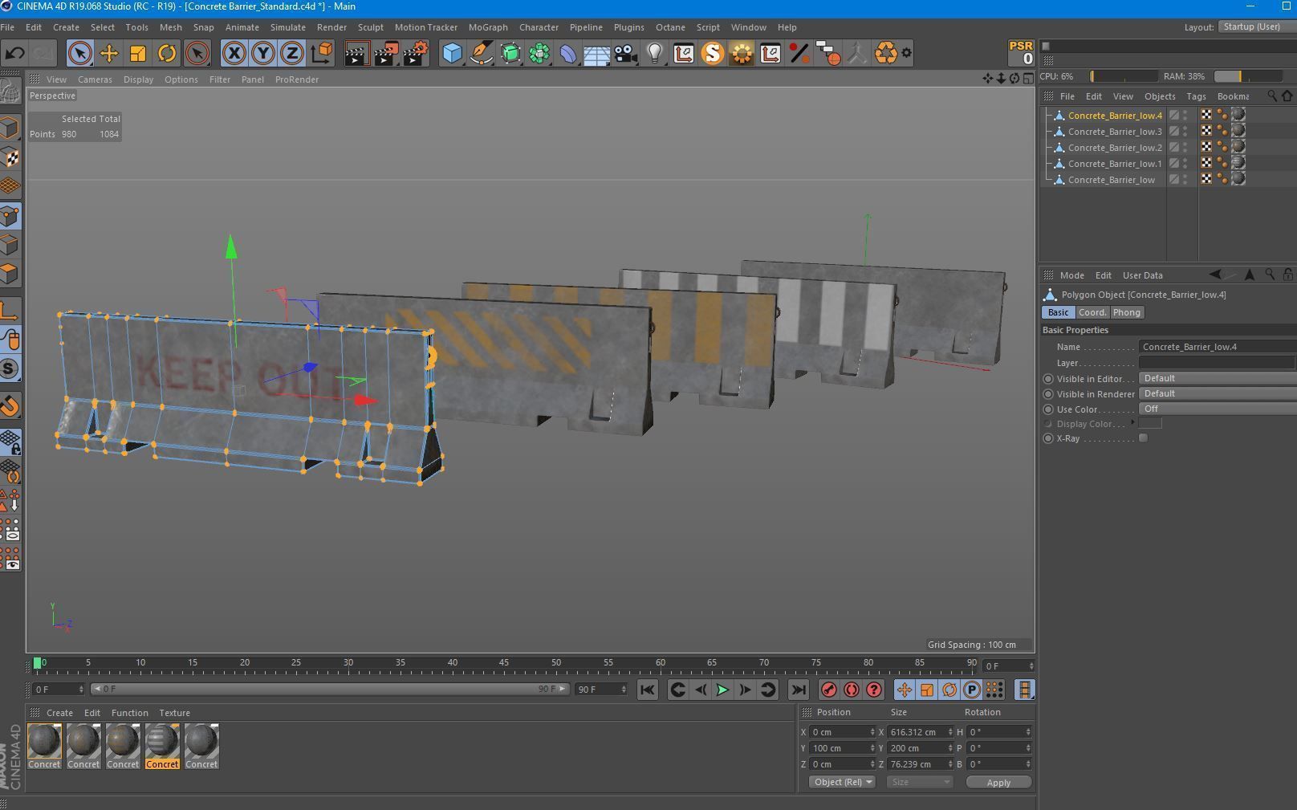
Task: Toggle rotation keyframe recording
Action: click(949, 690)
